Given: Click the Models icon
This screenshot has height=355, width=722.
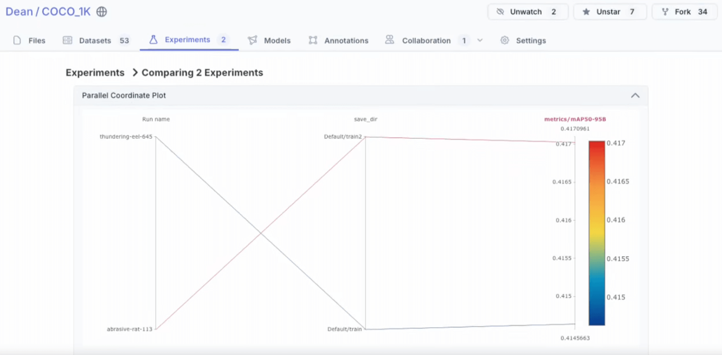Looking at the screenshot, I should click(252, 41).
